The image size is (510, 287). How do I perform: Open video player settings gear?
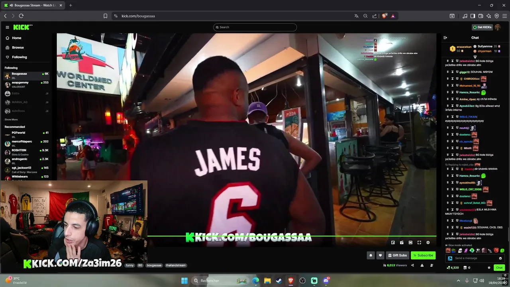(x=428, y=242)
